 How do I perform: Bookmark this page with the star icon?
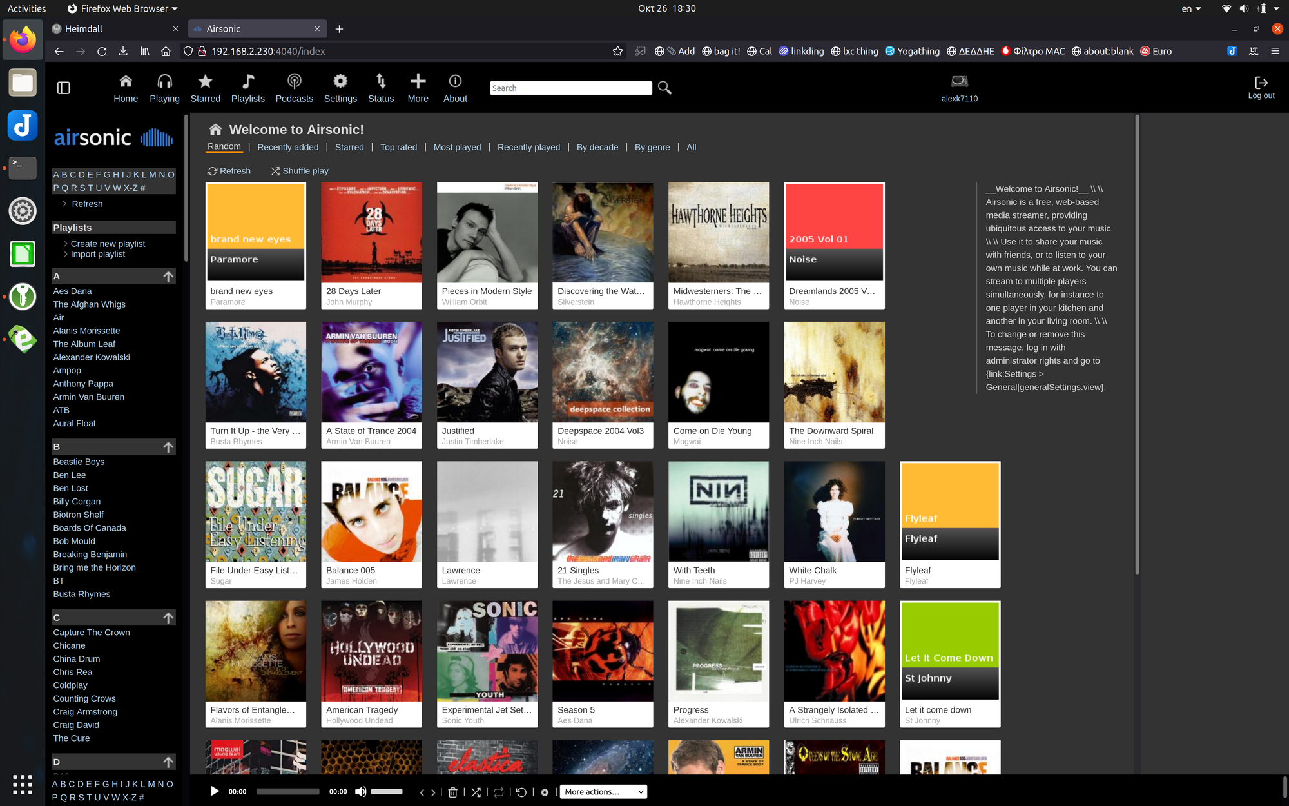(617, 51)
